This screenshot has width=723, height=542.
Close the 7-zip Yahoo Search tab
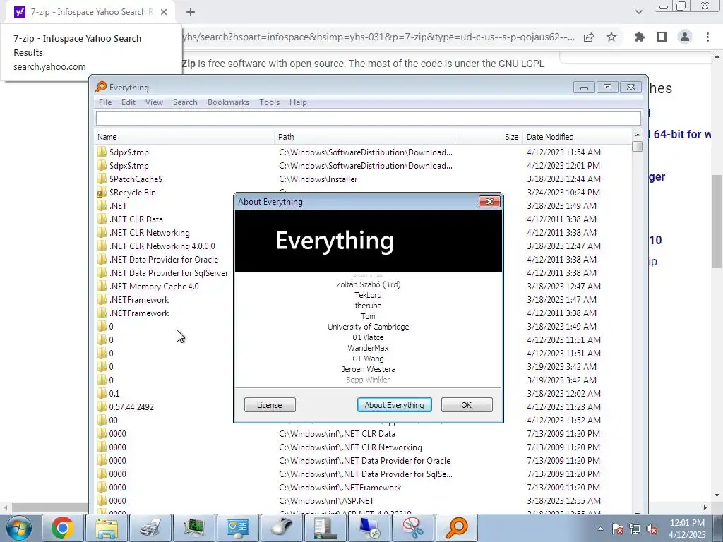[164, 12]
